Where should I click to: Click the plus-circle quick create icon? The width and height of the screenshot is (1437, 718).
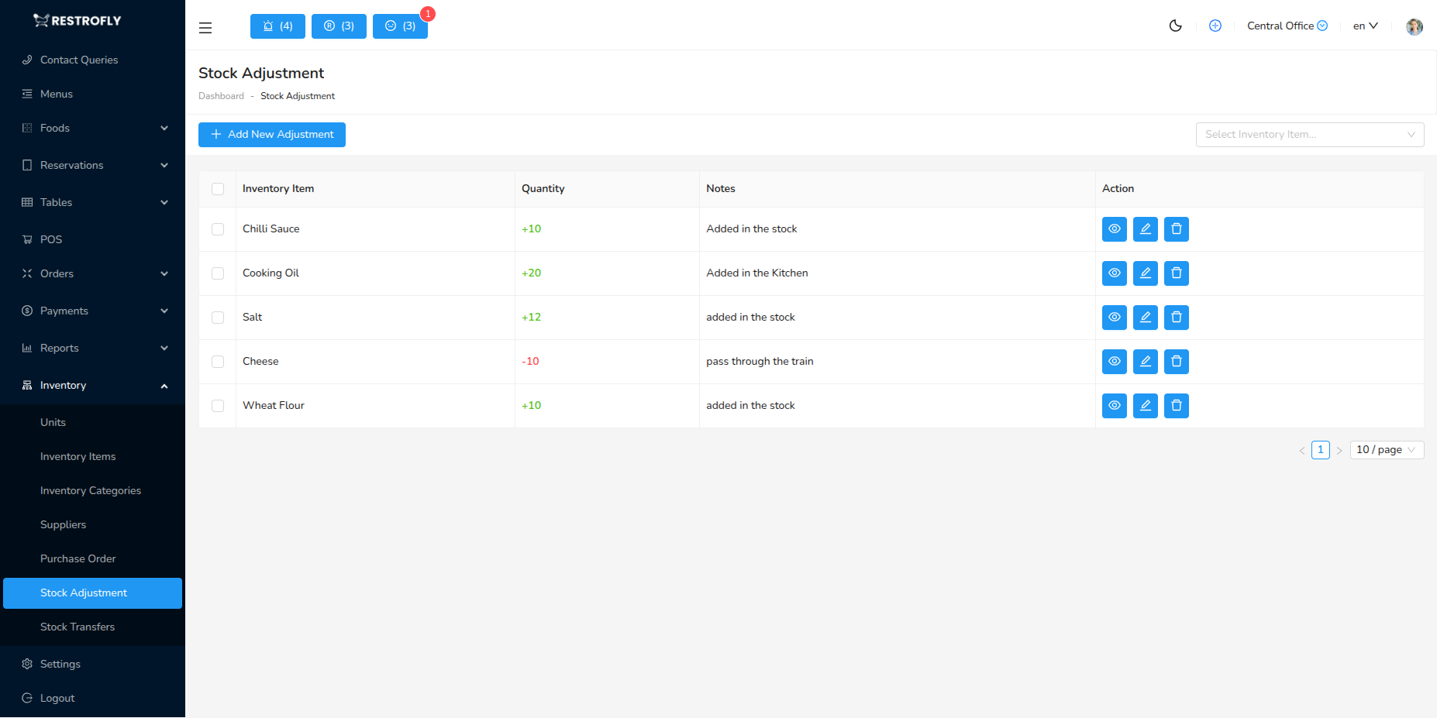[1215, 26]
